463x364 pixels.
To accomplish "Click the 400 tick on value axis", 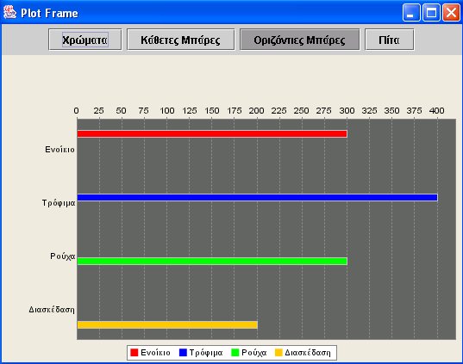I will tap(437, 110).
